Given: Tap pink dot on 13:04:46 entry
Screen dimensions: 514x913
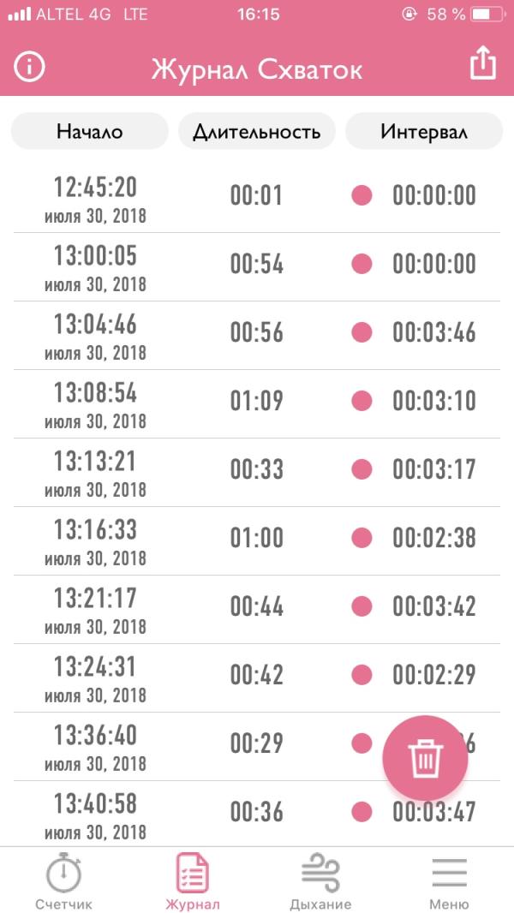Looking at the screenshot, I should pos(362,332).
